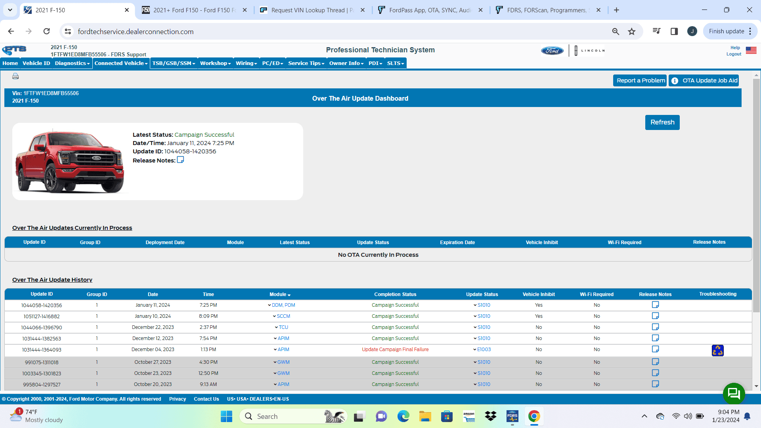The width and height of the screenshot is (761, 428).
Task: Click Report a Problem button
Action: click(x=641, y=80)
